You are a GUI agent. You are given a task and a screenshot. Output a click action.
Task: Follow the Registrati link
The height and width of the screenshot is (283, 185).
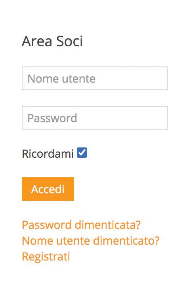(46, 257)
